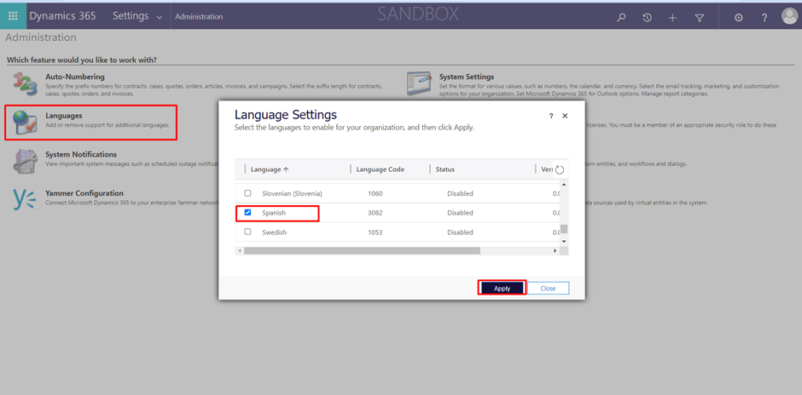The height and width of the screenshot is (395, 802).
Task: Sort by the Language column header
Action: (270, 169)
